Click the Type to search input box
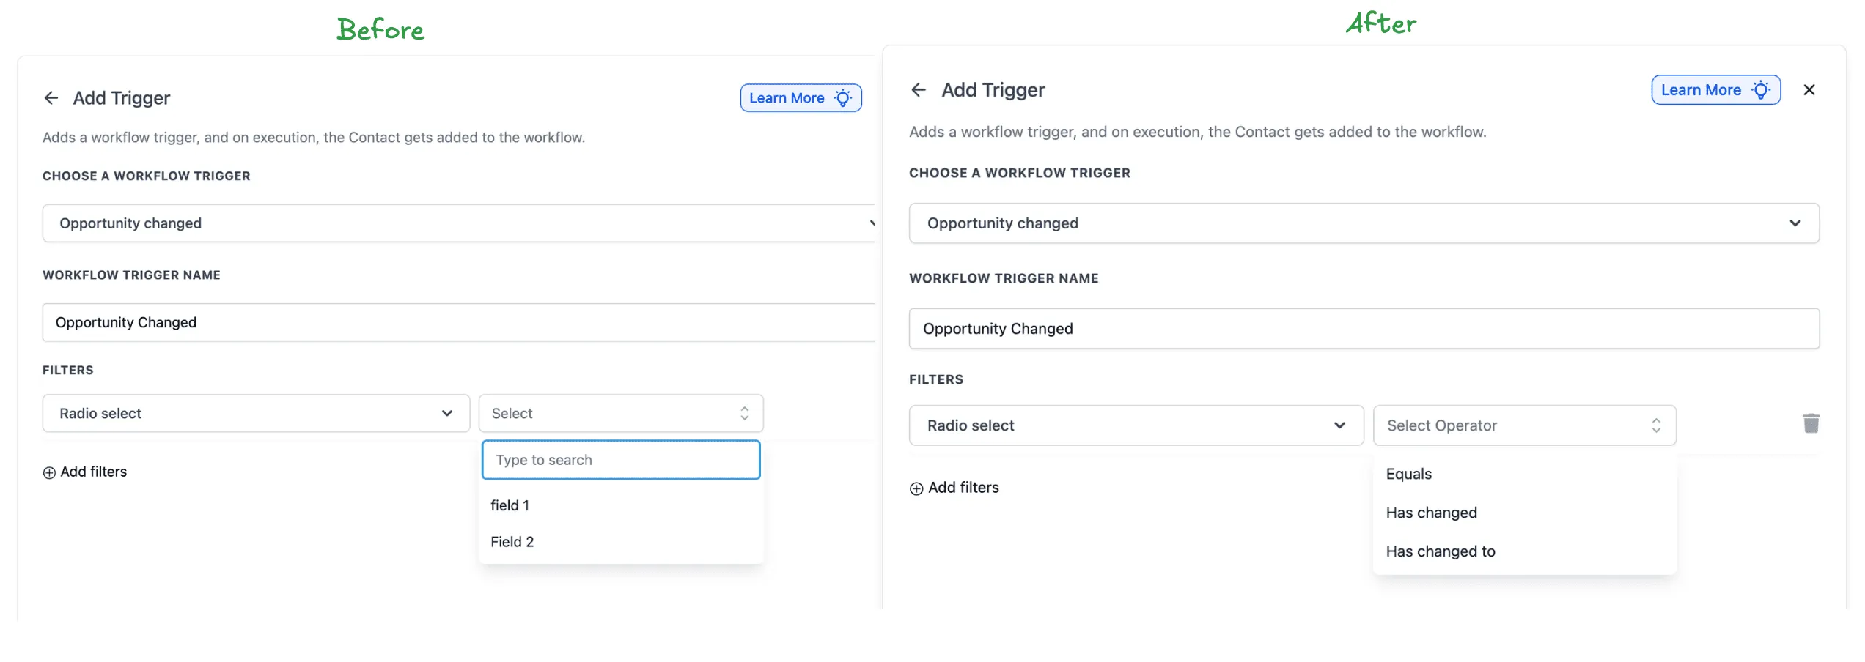This screenshot has height=662, width=1865. point(620,459)
